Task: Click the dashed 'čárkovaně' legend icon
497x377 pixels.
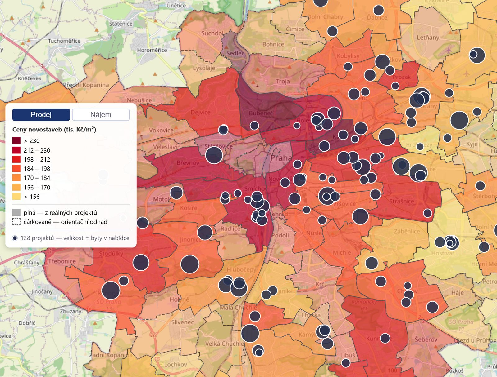Action: (16, 222)
